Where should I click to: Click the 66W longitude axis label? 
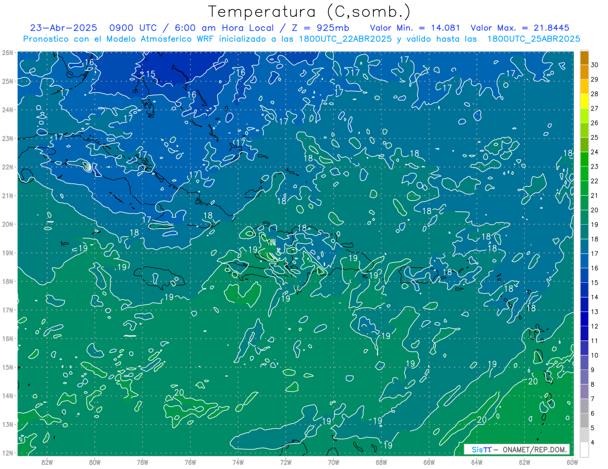pyautogui.click(x=429, y=462)
